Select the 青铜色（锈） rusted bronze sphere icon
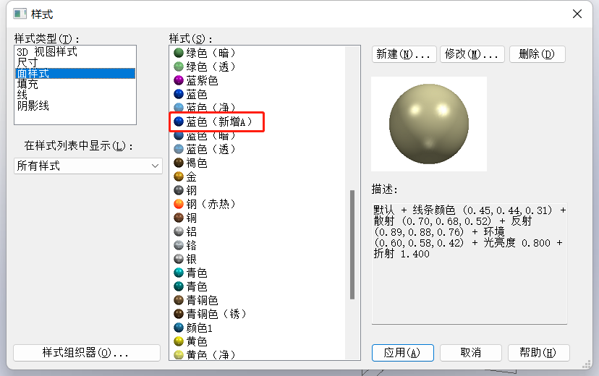This screenshot has width=599, height=376. tap(179, 314)
